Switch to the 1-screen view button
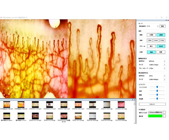 point(151,35)
